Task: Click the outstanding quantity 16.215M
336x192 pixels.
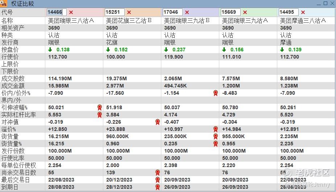Action: pos(58,136)
